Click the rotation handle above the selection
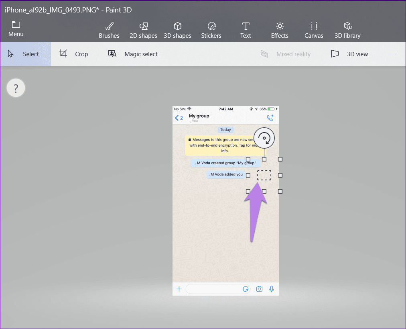 click(264, 139)
